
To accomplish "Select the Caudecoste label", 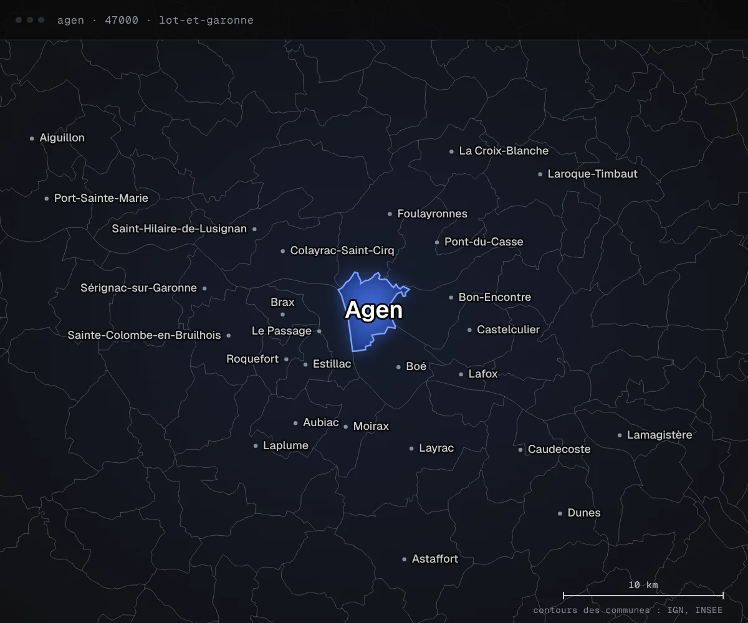I will click(559, 449).
